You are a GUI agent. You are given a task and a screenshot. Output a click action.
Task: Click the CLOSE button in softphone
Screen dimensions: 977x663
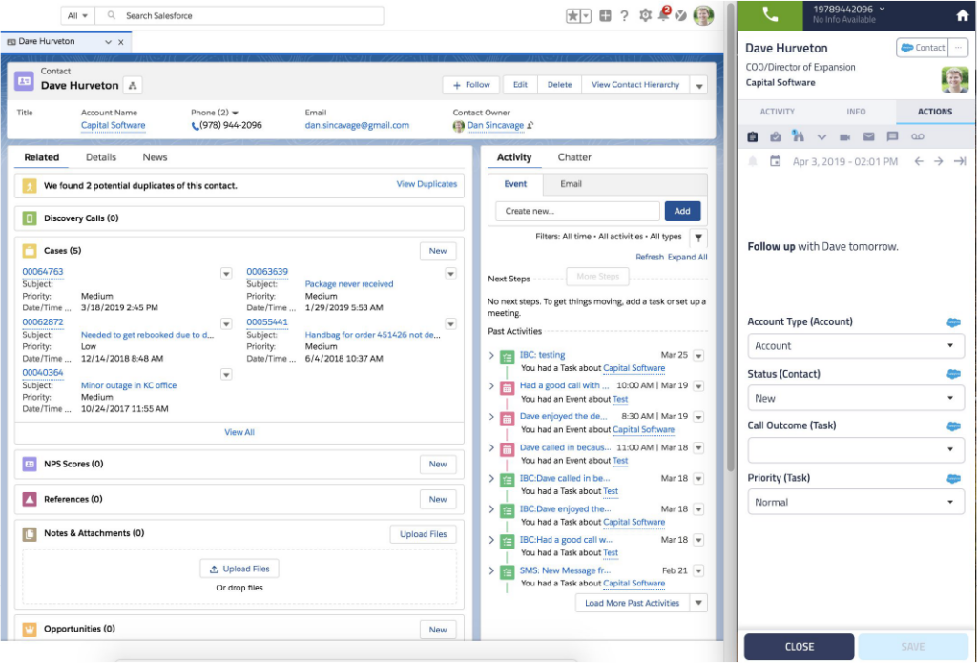pos(800,647)
